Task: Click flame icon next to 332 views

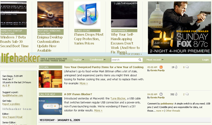Action: [x=176, y=94]
